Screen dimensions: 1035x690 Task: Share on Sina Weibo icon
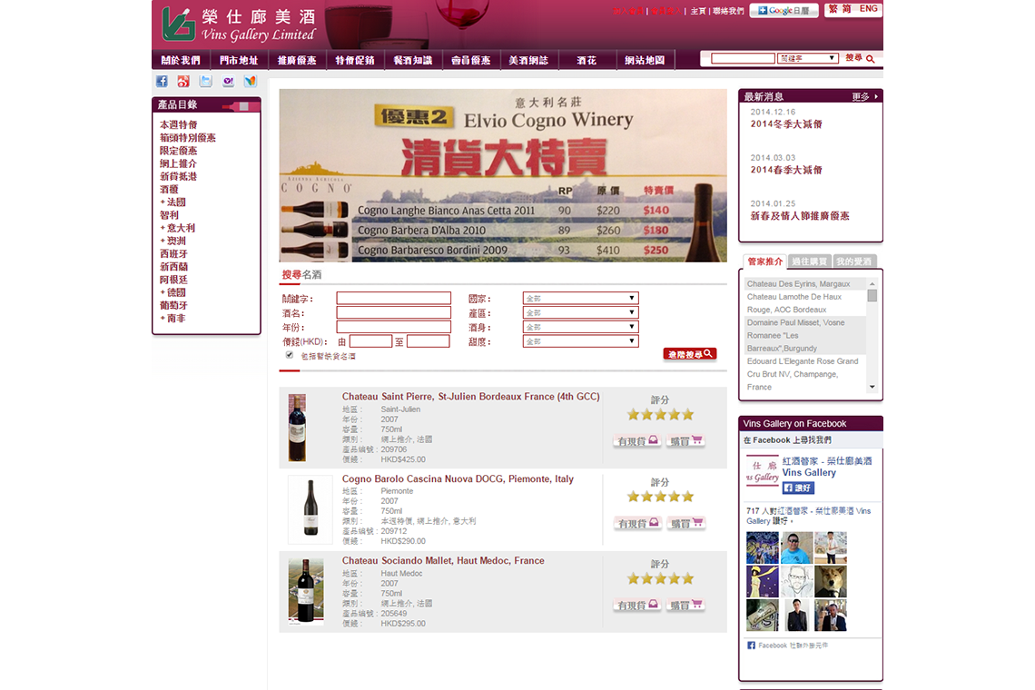pyautogui.click(x=183, y=81)
